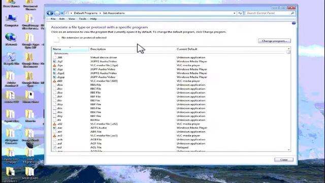Sort list by the Description column header
This screenshot has width=325, height=183.
point(132,49)
